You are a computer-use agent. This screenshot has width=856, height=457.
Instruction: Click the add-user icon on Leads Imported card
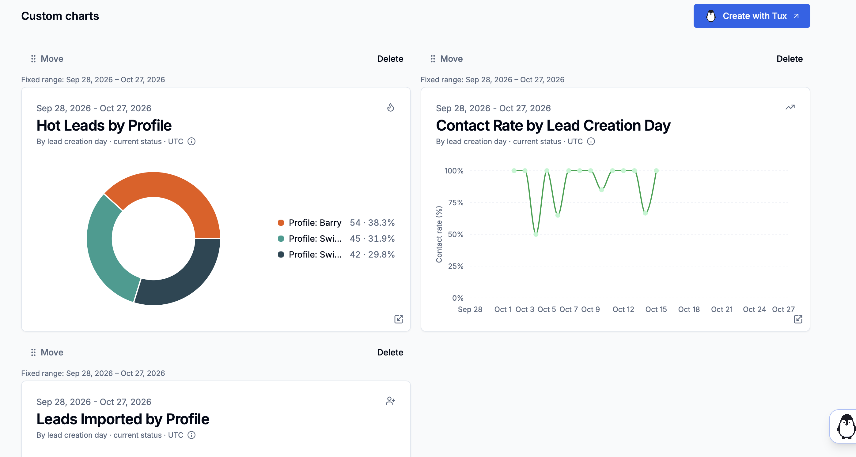pyautogui.click(x=390, y=401)
